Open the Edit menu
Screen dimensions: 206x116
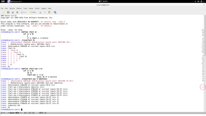pos(6,9)
